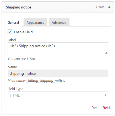Click inside the Label textarea
The width and height of the screenshot is (115, 116).
coord(58,48)
